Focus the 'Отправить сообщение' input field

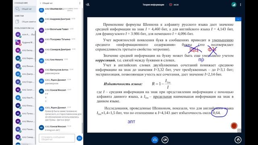pos(57,138)
